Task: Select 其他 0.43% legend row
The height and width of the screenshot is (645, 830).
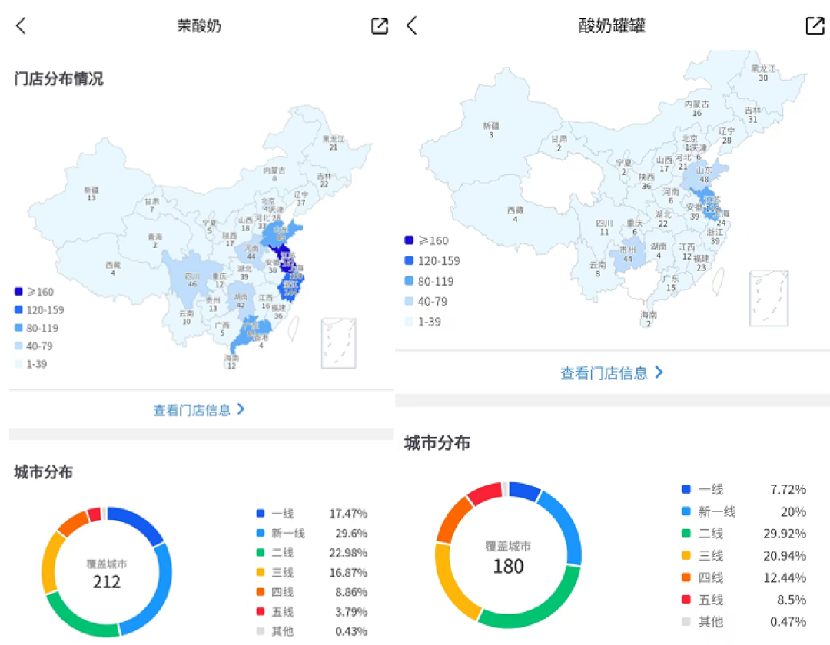Action: click(x=312, y=631)
